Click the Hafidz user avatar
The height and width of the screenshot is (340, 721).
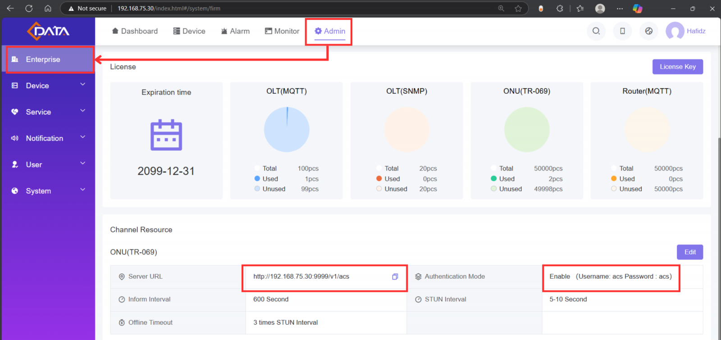(675, 31)
